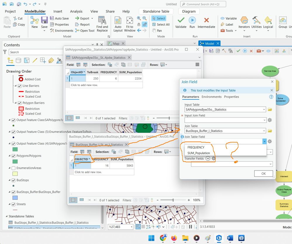
Task: Open Tools dropdown in Insert group
Action: pyautogui.click(x=236, y=31)
